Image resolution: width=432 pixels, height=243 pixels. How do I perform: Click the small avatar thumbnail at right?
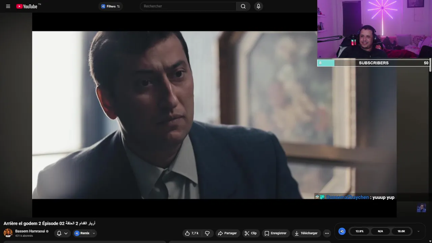pos(421,208)
